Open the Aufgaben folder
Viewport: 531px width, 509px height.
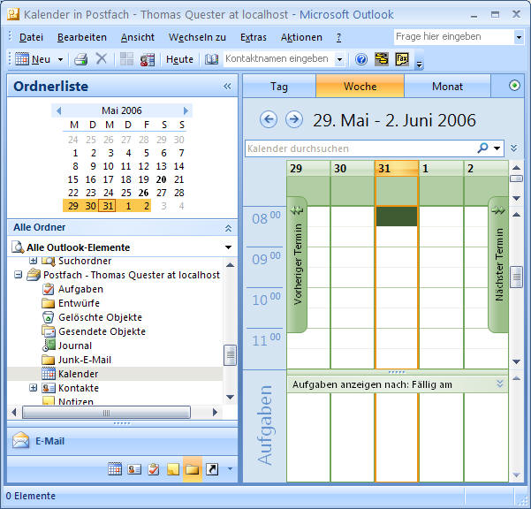[x=80, y=289]
